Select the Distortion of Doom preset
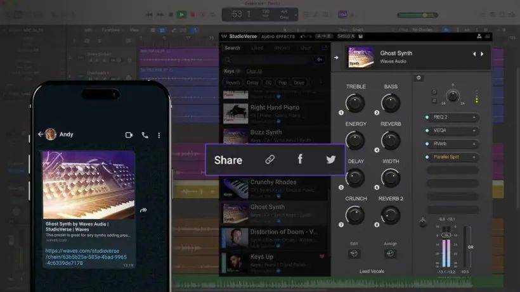Image resolution: width=520 pixels, height=292 pixels. tap(275, 238)
